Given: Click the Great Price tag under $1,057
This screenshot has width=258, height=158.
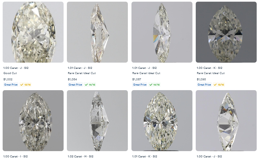Looking at the screenshot, I should coord(140,85).
